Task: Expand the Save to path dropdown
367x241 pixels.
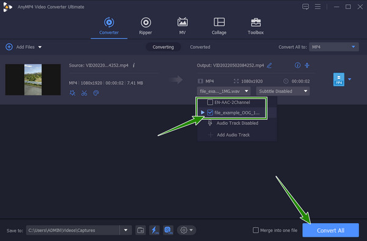Action: point(125,230)
